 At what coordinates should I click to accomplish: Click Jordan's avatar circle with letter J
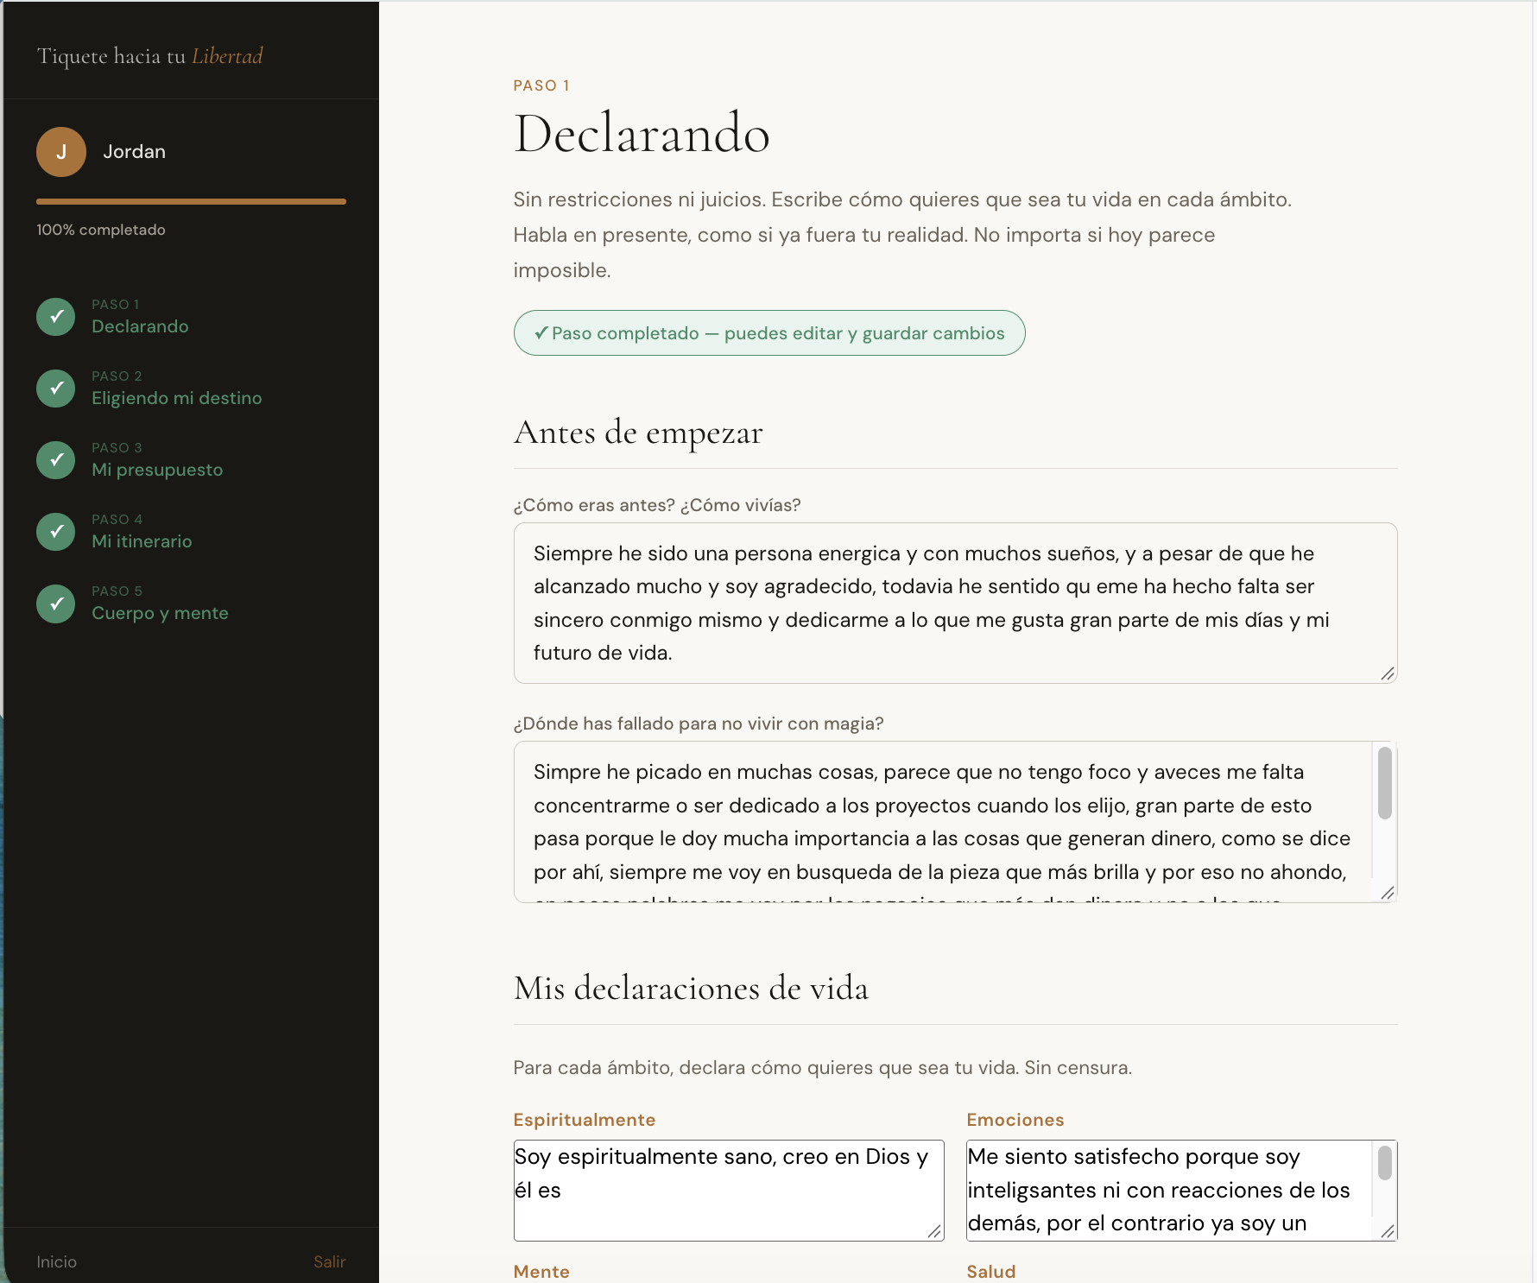coord(61,152)
